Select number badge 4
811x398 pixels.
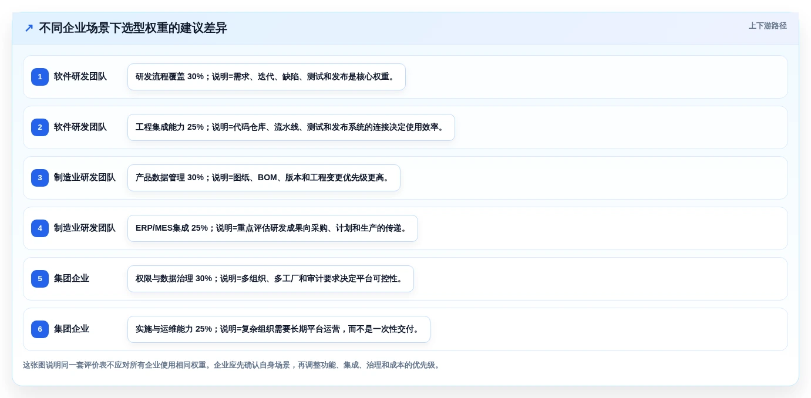click(40, 228)
